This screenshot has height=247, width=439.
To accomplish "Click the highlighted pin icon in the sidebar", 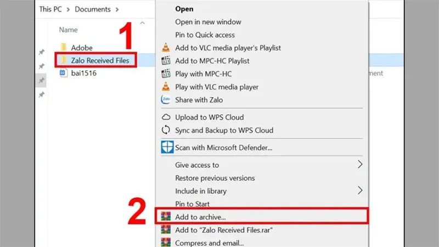I will (42, 80).
